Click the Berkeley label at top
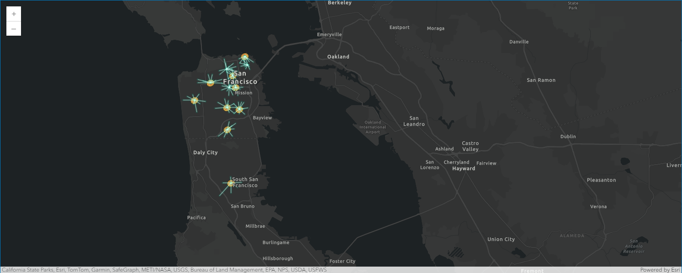682x273 pixels. pos(340,3)
